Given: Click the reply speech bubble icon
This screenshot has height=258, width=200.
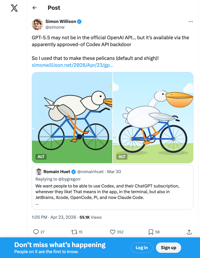Looking at the screenshot, I should 36,232.
